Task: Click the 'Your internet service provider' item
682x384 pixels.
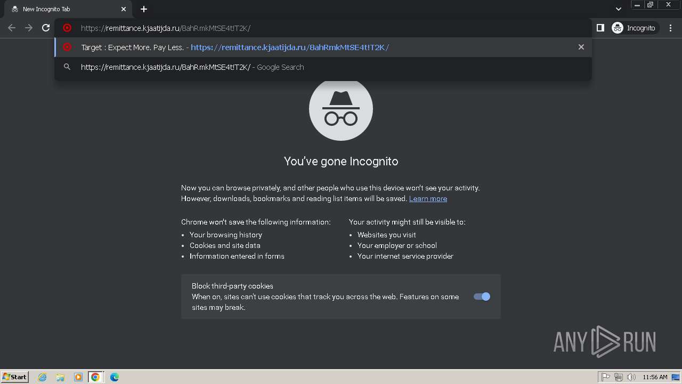Action: click(405, 256)
